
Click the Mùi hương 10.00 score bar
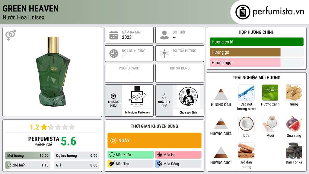[x=28, y=156]
